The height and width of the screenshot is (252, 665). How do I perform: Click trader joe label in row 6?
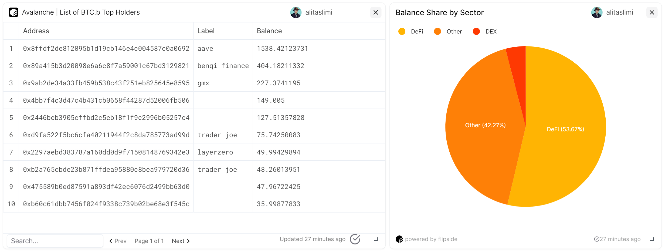pyautogui.click(x=217, y=135)
